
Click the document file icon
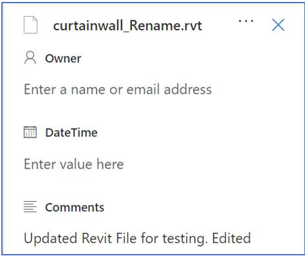(x=30, y=25)
